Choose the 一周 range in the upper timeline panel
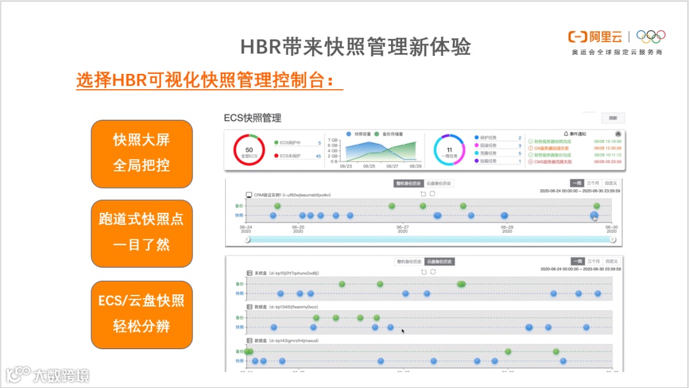 [x=577, y=183]
